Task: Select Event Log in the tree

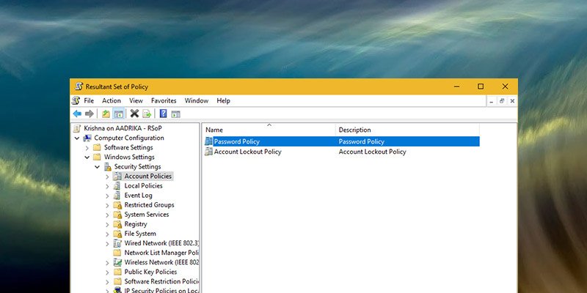Action: [138, 196]
